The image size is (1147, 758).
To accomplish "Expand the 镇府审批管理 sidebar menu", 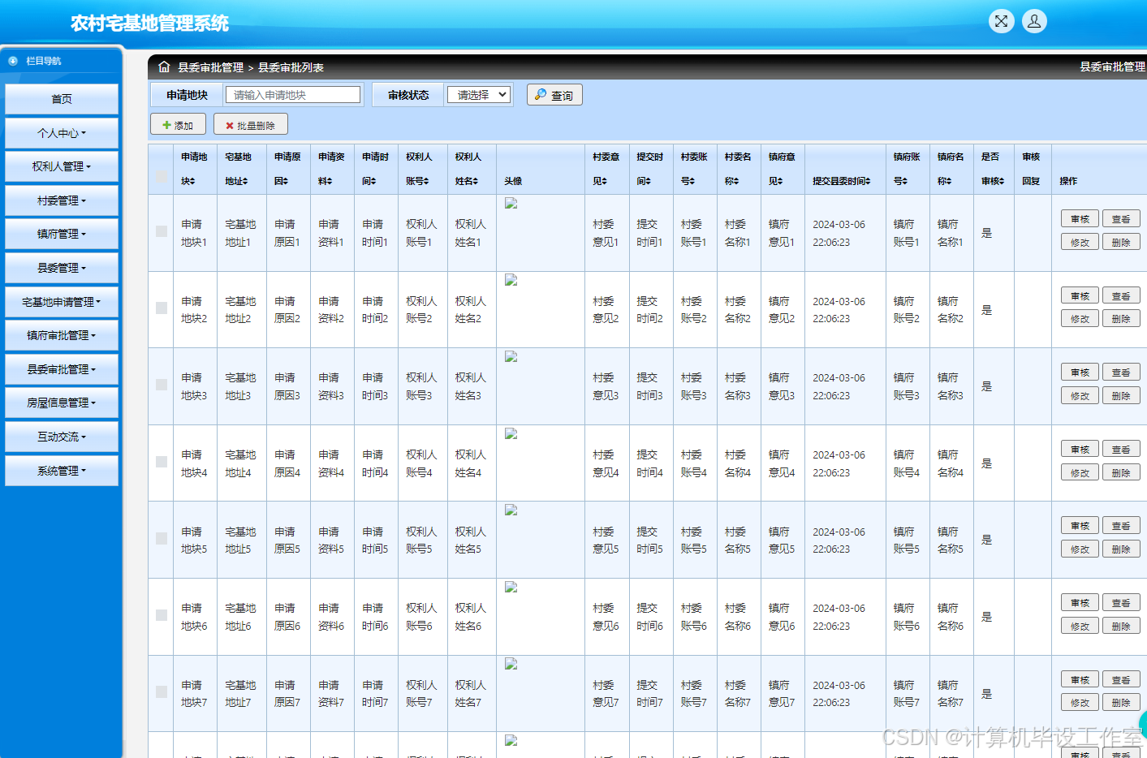I will point(62,335).
